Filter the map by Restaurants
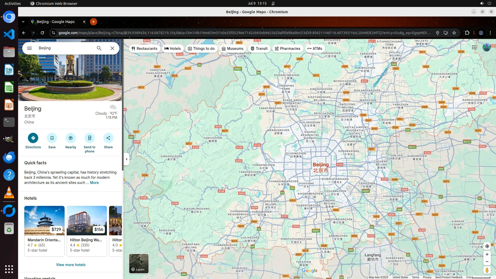The width and height of the screenshot is (496, 279). click(x=144, y=49)
